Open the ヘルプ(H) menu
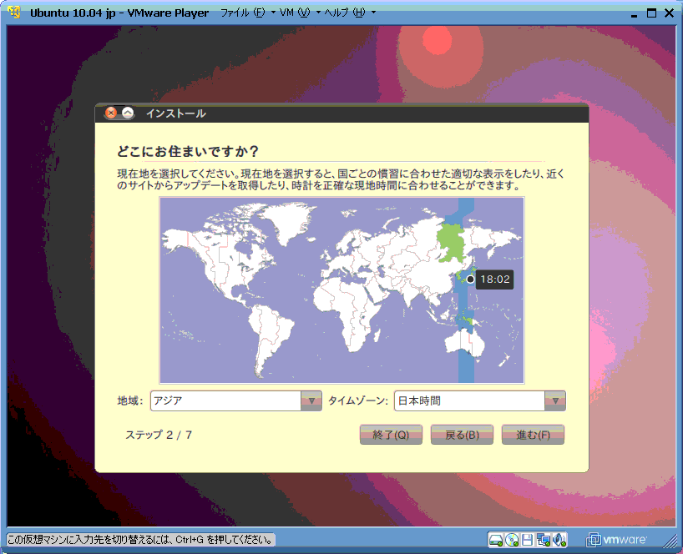The image size is (683, 554). [349, 13]
